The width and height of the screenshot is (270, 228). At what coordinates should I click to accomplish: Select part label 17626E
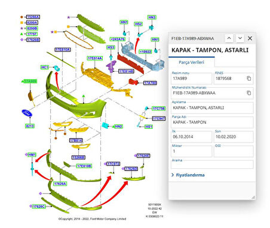pos(143,156)
